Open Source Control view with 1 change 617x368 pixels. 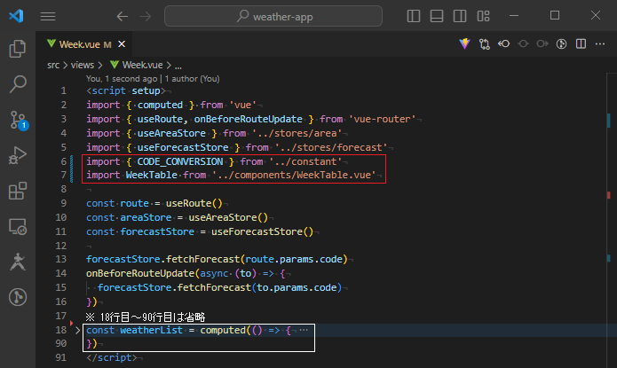[18, 120]
